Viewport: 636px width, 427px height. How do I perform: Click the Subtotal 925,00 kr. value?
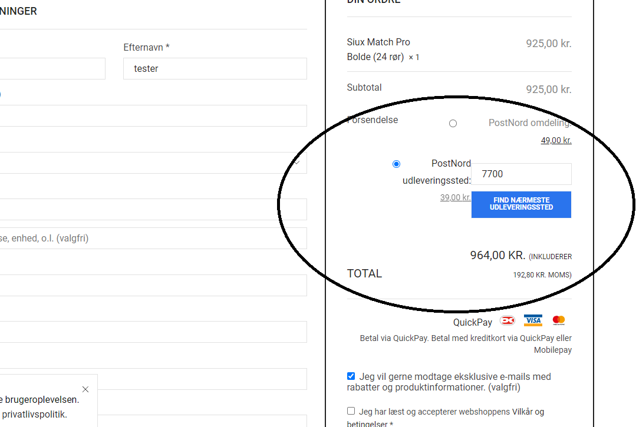[549, 89]
